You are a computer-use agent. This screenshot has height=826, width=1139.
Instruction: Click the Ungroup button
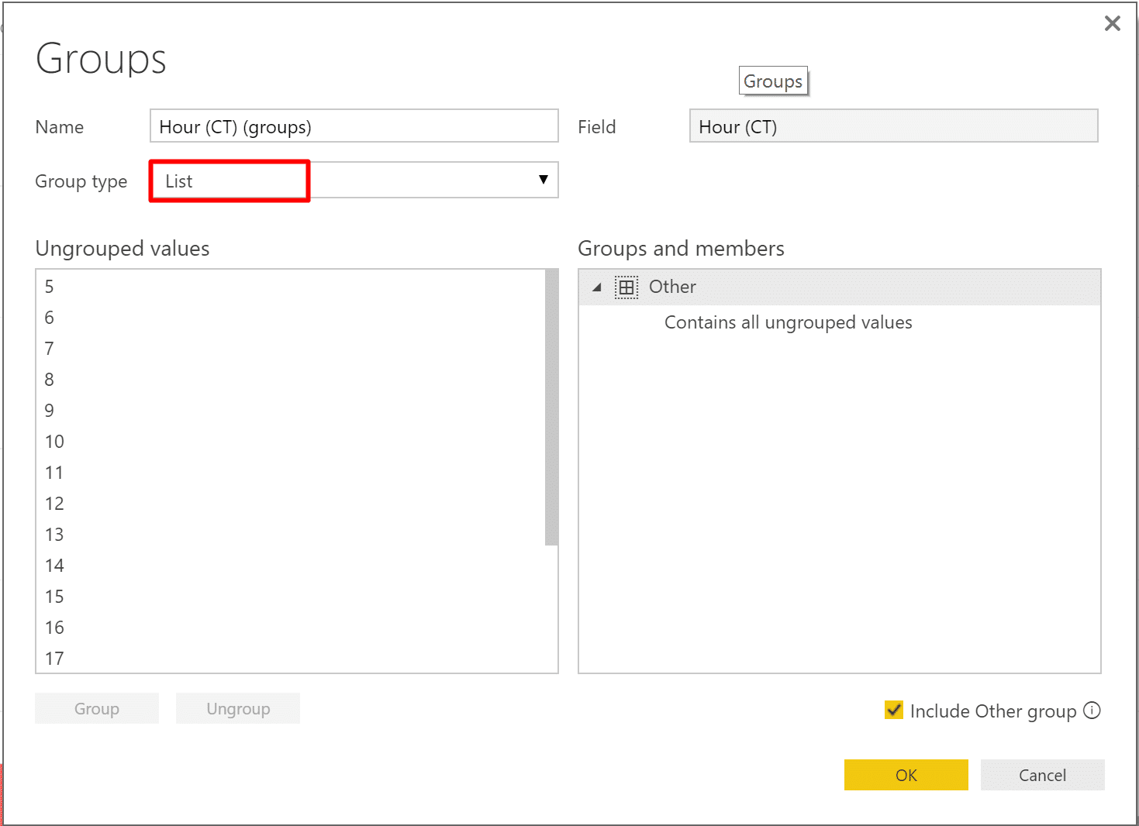(x=238, y=708)
